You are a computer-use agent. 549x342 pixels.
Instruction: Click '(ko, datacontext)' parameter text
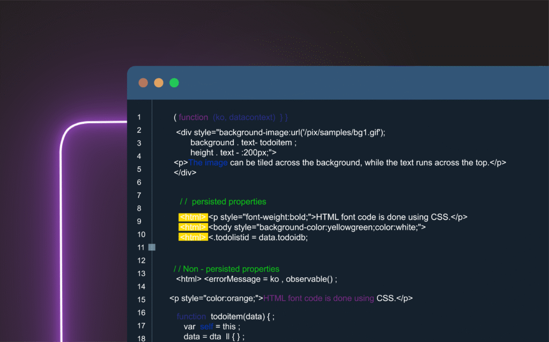244,117
